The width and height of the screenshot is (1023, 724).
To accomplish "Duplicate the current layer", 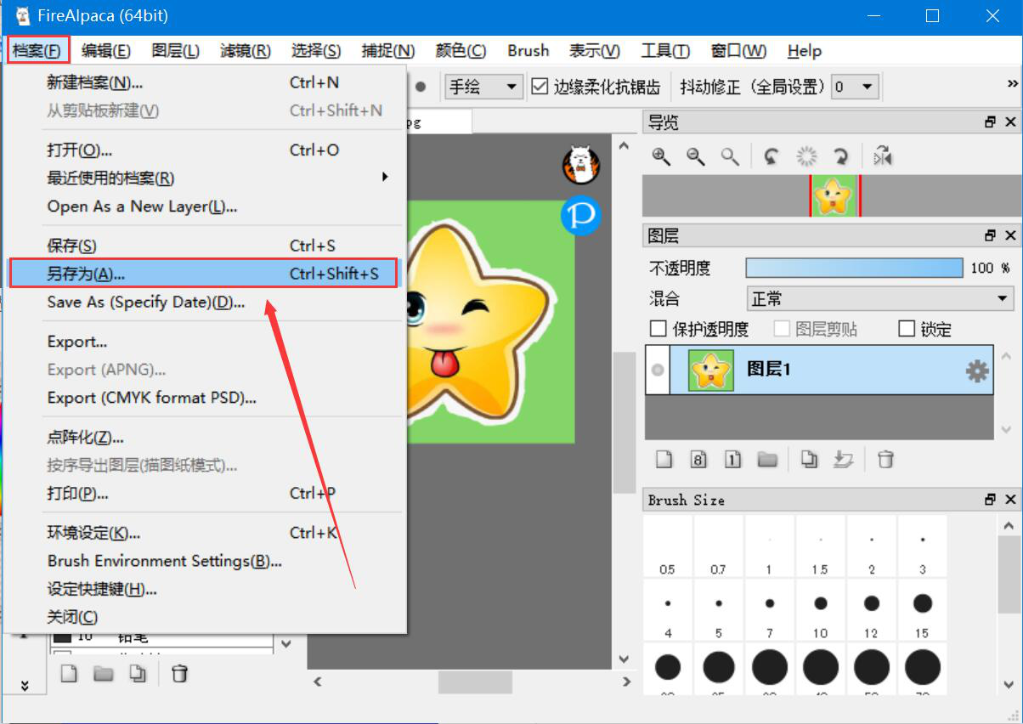I will click(x=809, y=460).
